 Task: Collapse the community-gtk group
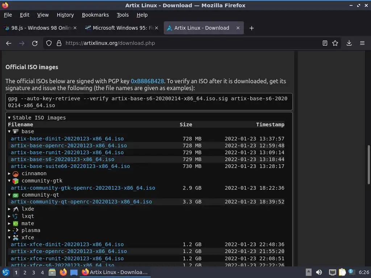(9, 181)
